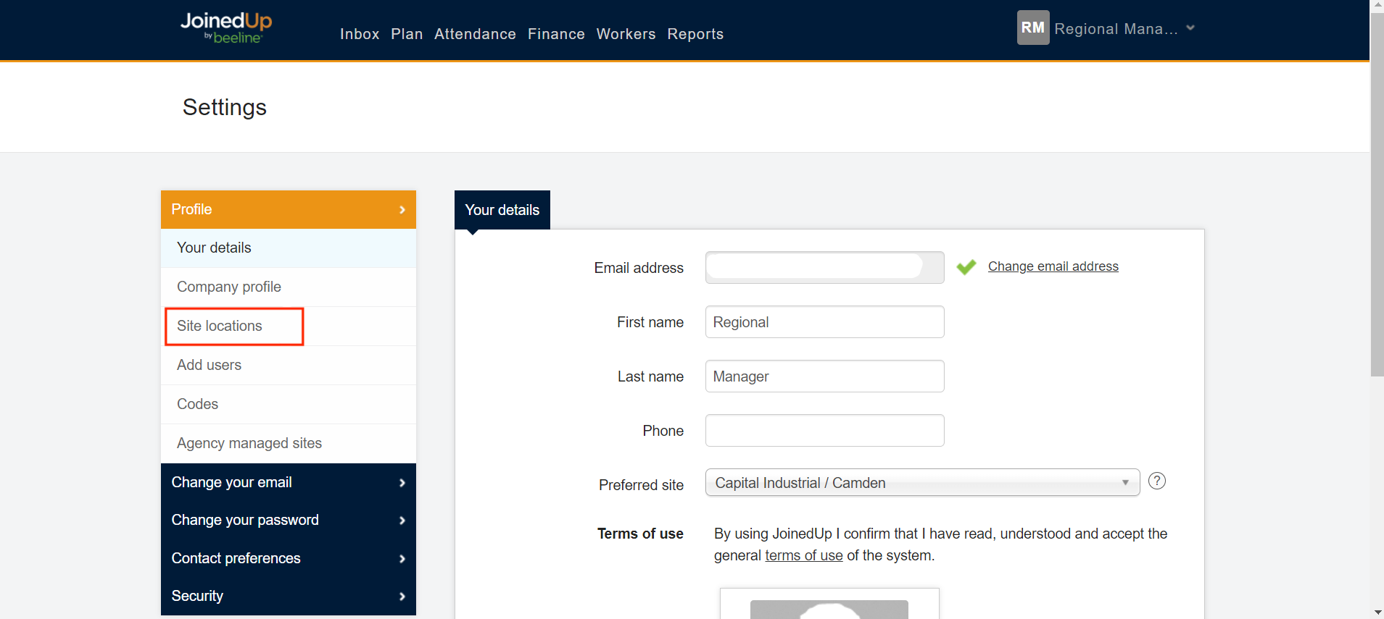The image size is (1384, 619).
Task: Collapse the Profile section header
Action: click(x=288, y=209)
